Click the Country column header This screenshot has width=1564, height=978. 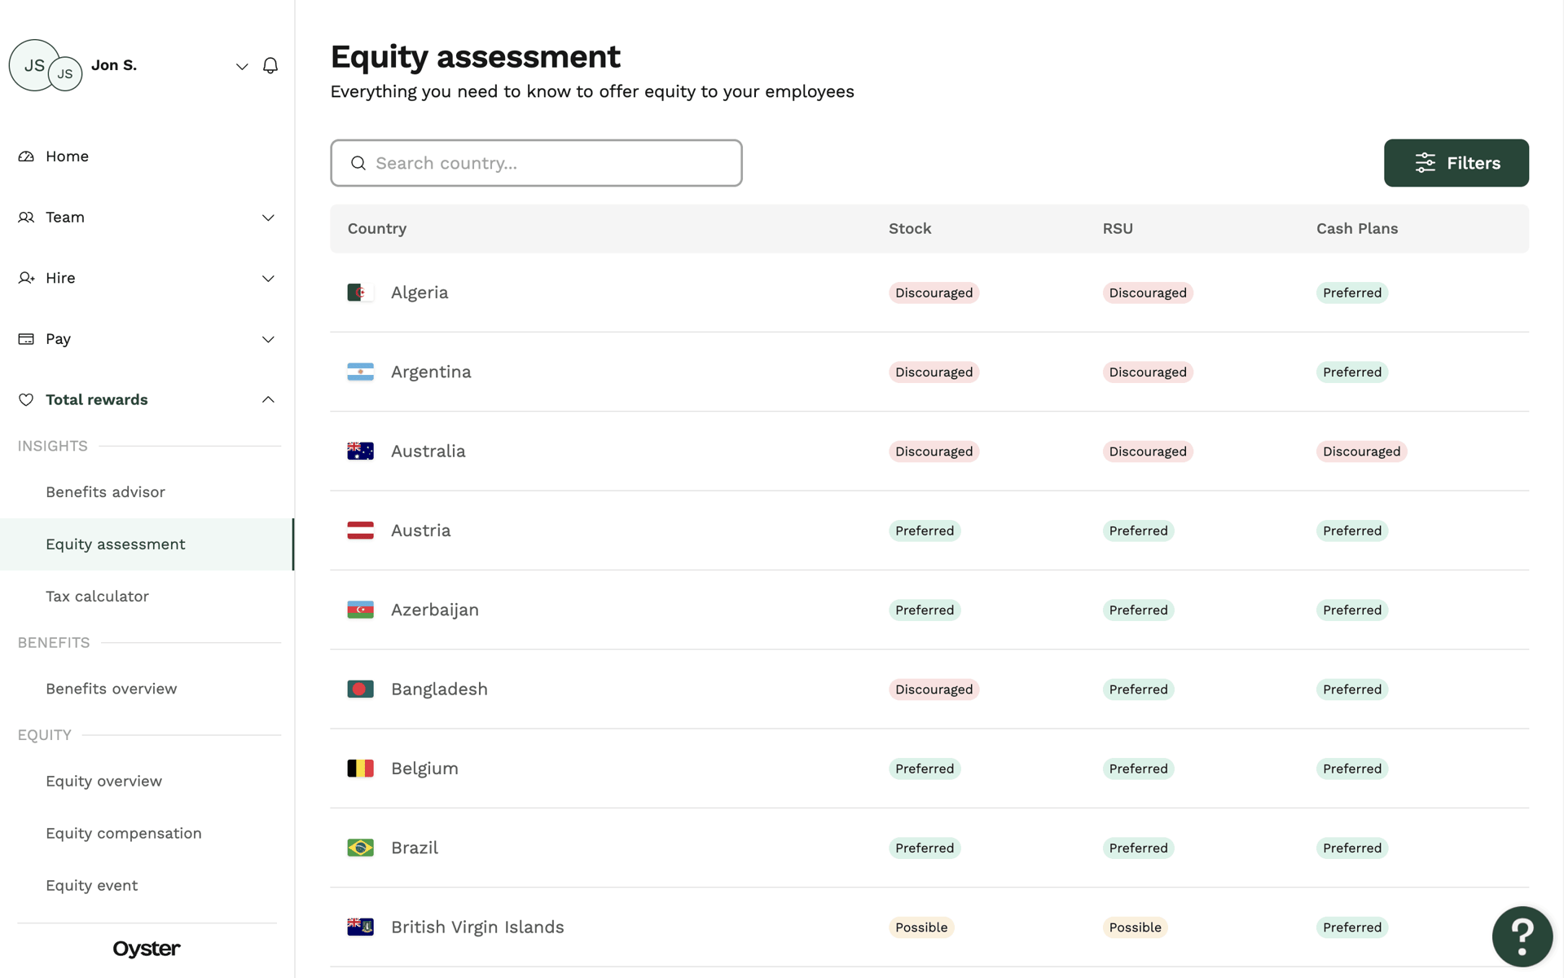pyautogui.click(x=377, y=229)
